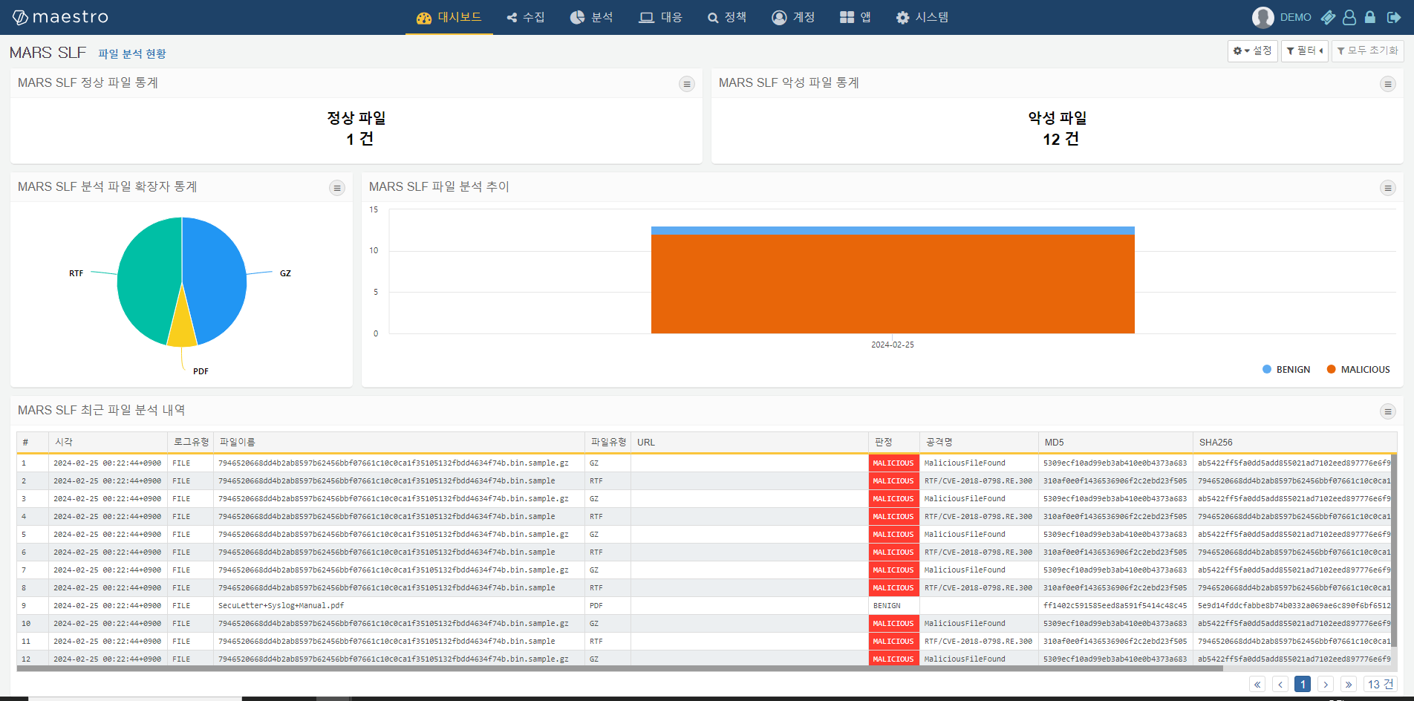Screen dimensions: 1414x701
Task: Open the 분석 analysis menu
Action: tap(591, 17)
